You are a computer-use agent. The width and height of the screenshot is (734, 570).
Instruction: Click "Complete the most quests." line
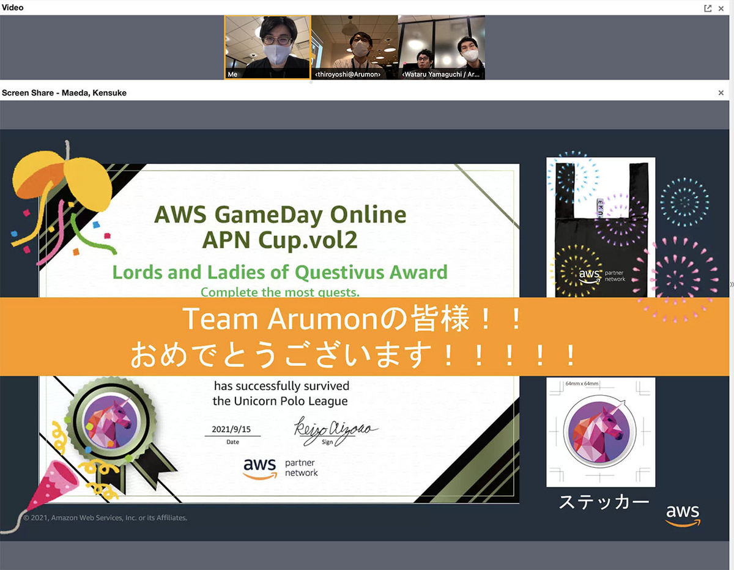tap(280, 292)
